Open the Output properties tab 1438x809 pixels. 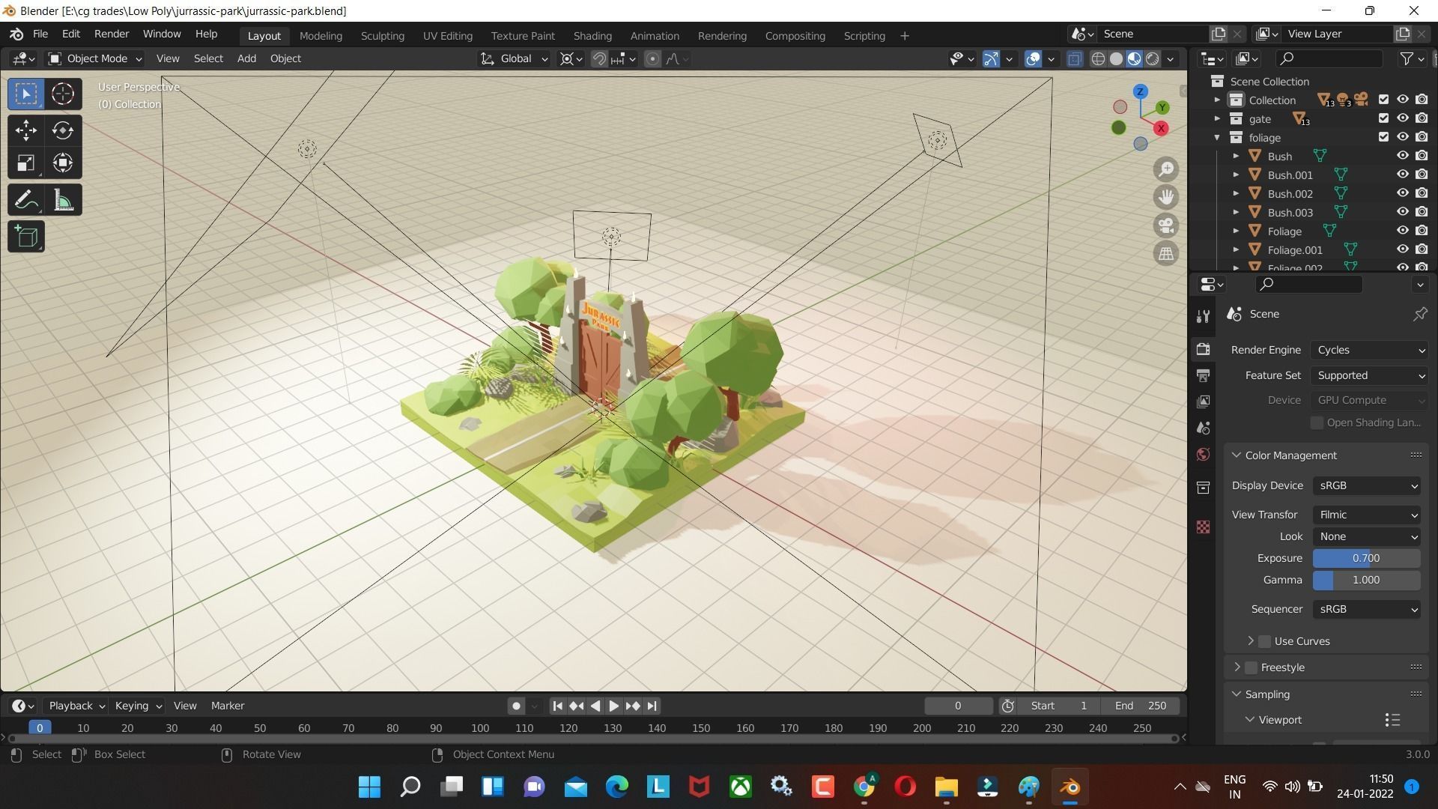pos(1204,375)
